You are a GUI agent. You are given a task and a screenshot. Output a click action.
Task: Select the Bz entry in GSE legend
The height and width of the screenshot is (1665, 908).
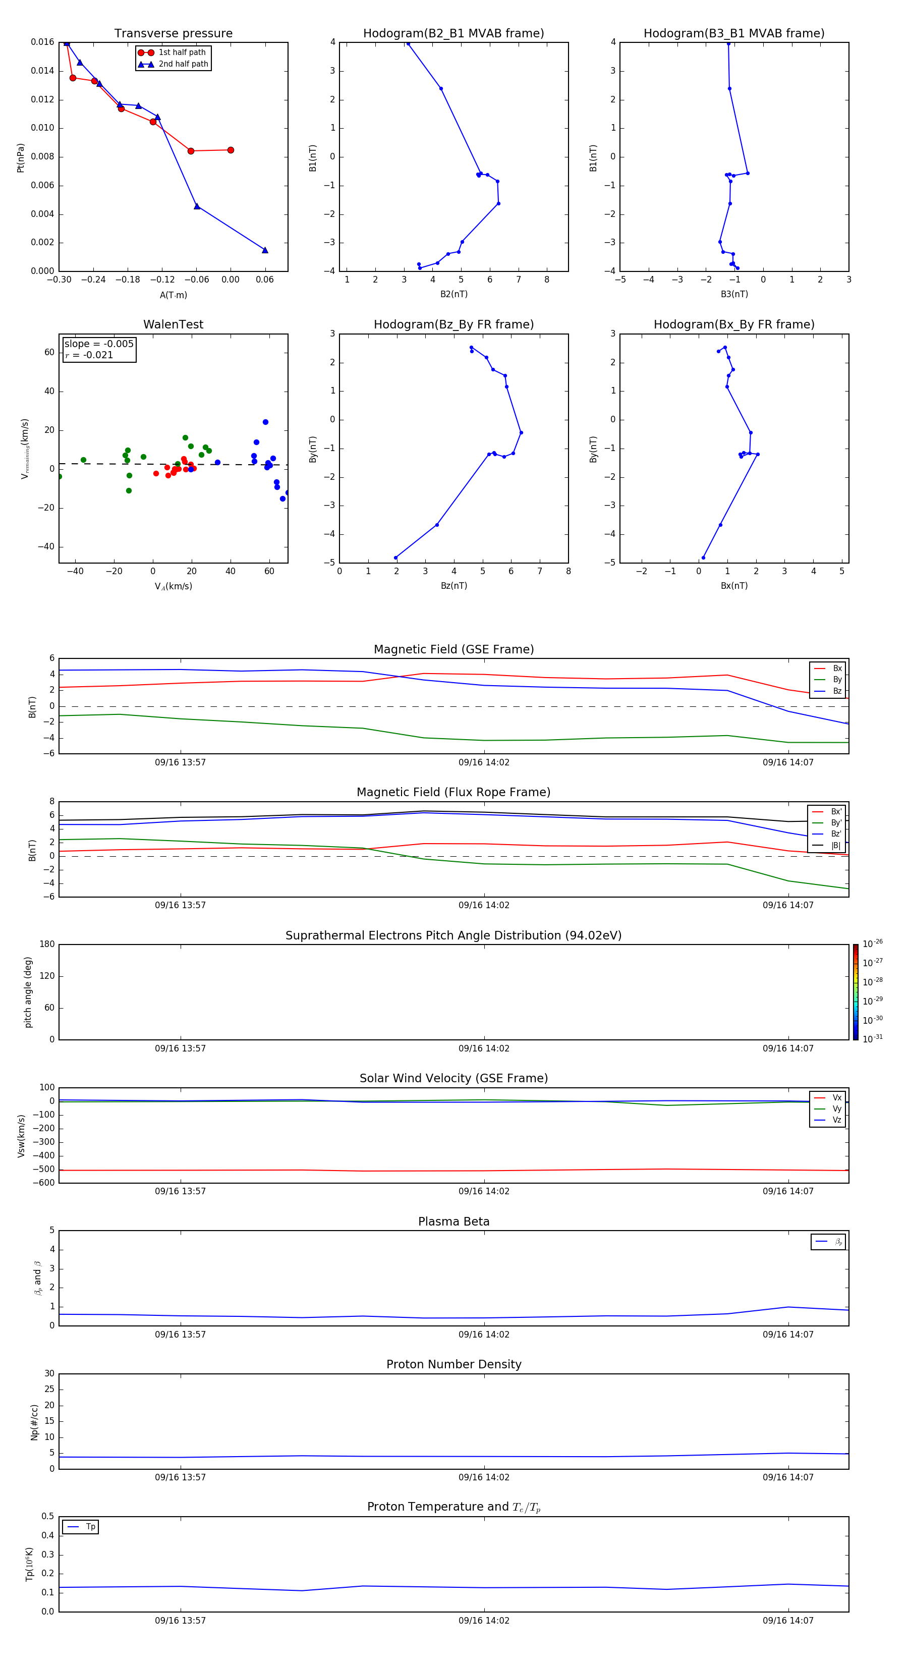(x=828, y=691)
